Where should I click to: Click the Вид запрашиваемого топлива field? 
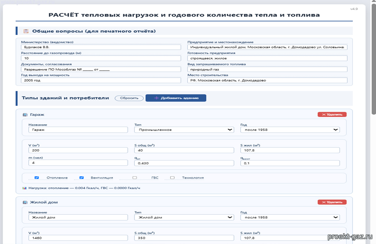tap(267, 69)
